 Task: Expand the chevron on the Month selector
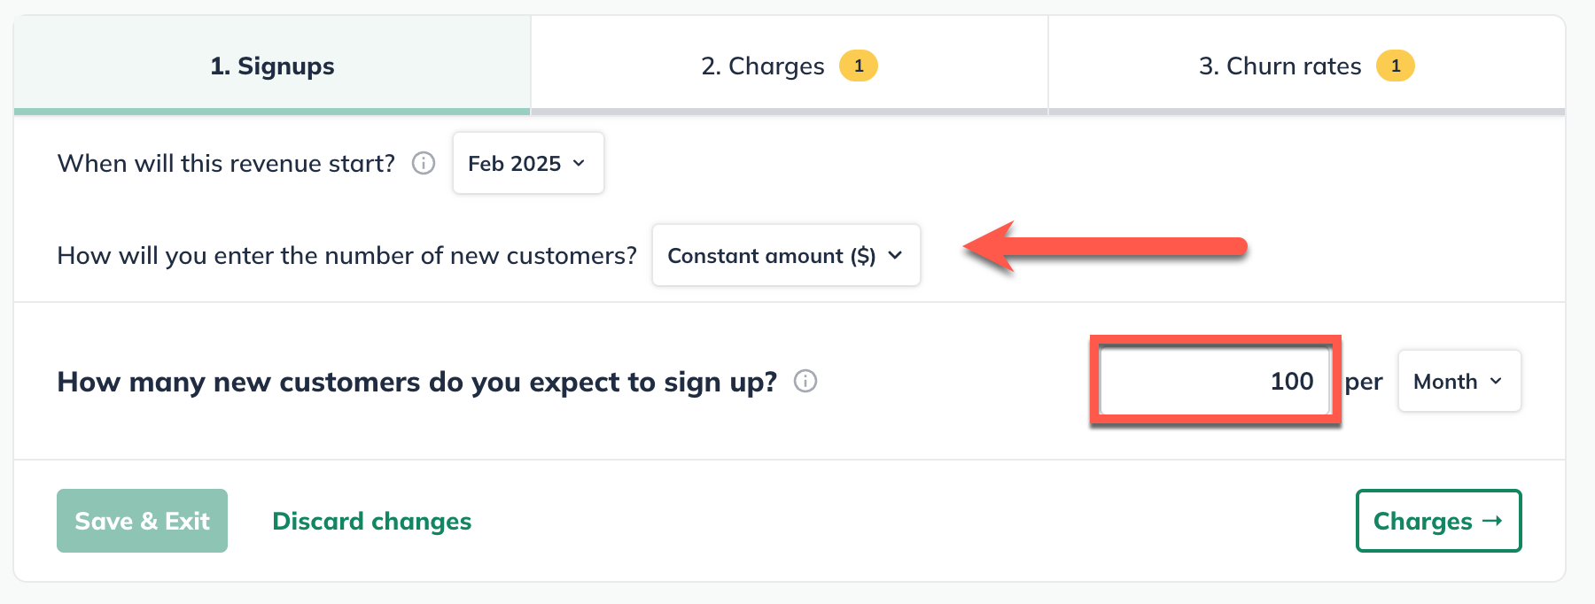click(1496, 382)
